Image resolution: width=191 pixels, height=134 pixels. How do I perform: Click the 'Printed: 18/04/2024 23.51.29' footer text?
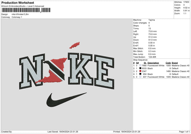click(127, 131)
